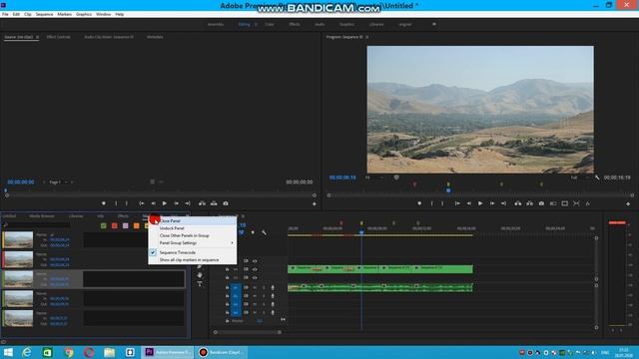Open Editing workspace menu icon
The width and height of the screenshot is (639, 359).
coord(256,24)
